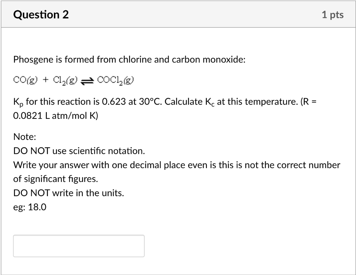The image size is (356, 275).
Task: Click the example answer eg: 18.0
Action: [30, 207]
